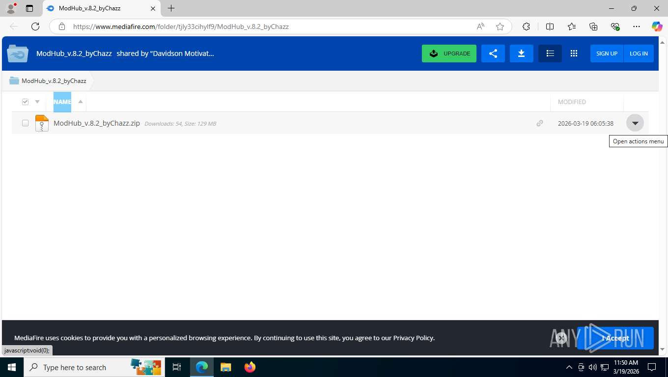
Task: Open Copilot sidebar icon
Action: (x=657, y=27)
